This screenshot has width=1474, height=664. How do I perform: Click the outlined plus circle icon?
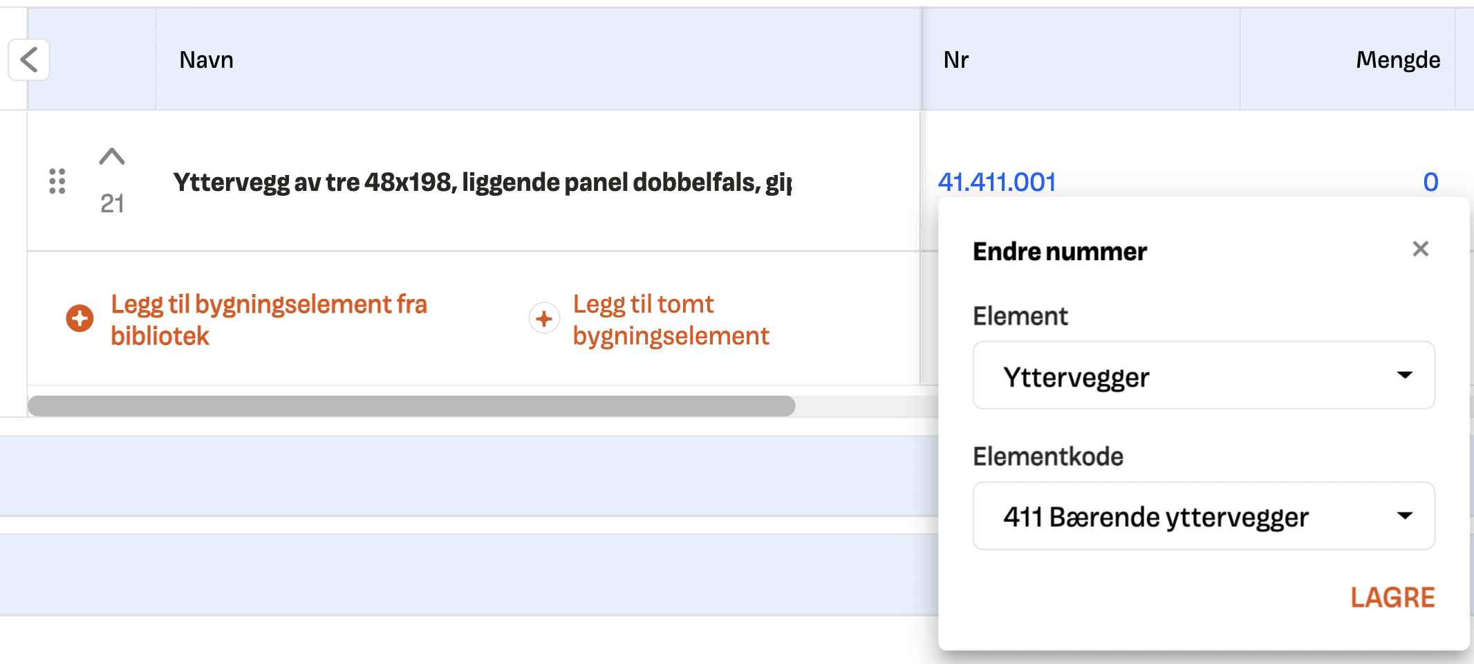[x=544, y=318]
